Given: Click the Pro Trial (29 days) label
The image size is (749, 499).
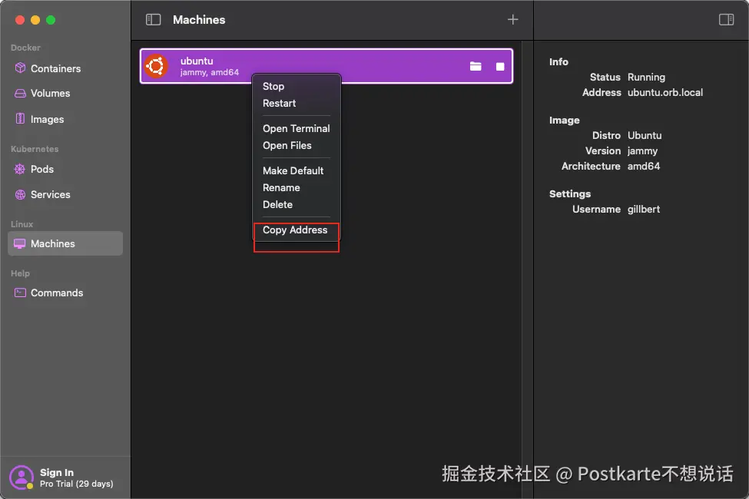Looking at the screenshot, I should 76,484.
